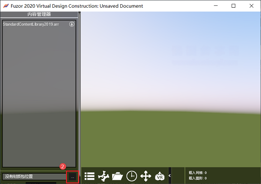Click the 内容管理器 panel header

39,14
